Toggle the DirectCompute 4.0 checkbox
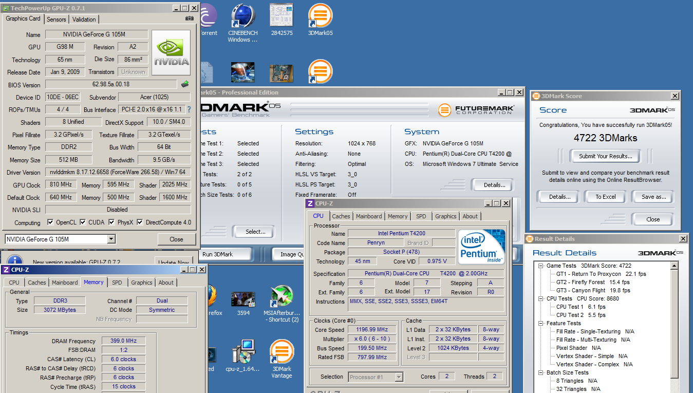The height and width of the screenshot is (393, 693). coord(140,222)
